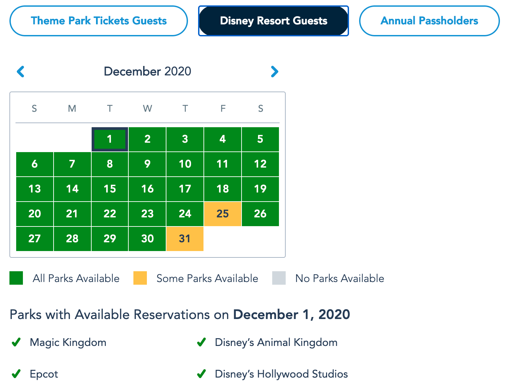
Task: Select December 25 on the calendar
Action: pyautogui.click(x=223, y=214)
